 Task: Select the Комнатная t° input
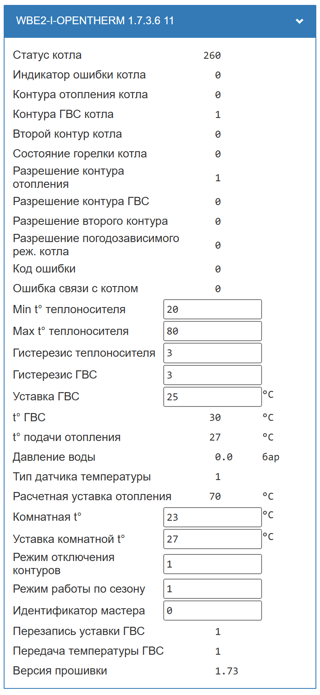(x=213, y=517)
